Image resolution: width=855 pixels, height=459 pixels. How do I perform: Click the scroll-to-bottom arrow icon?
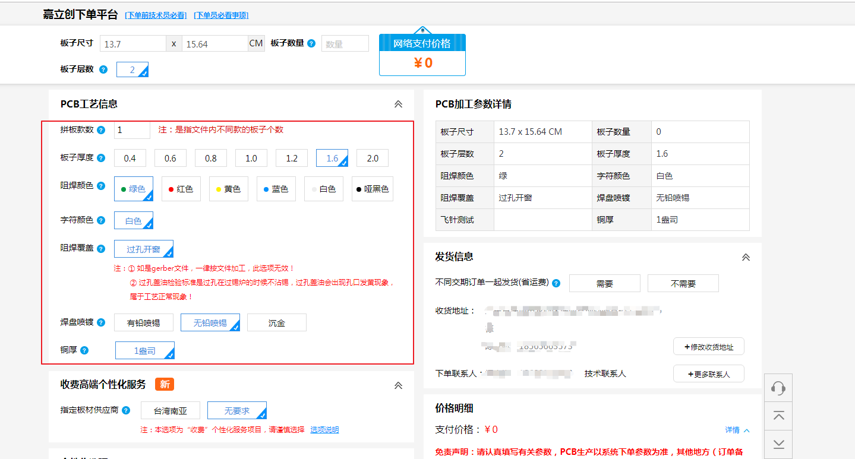pos(778,444)
